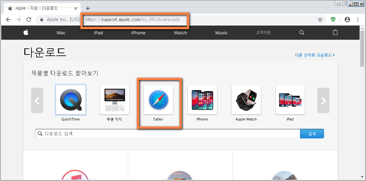Select the QuickTime product icon
This screenshot has height=181, width=366.
[71, 100]
